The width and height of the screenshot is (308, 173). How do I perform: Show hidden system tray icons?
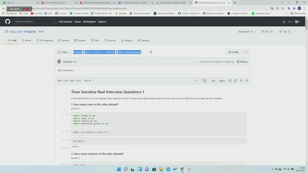point(272,169)
